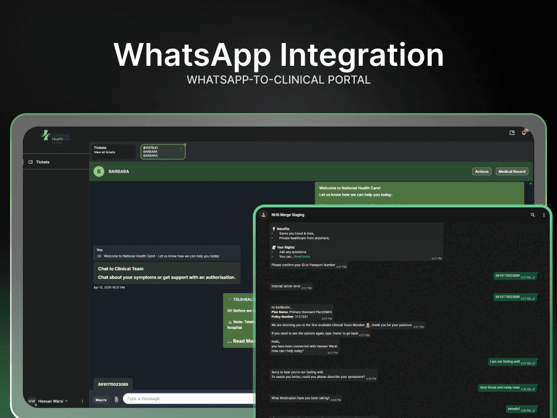Click the 6610170023089 message in the portal chat

tap(113, 384)
